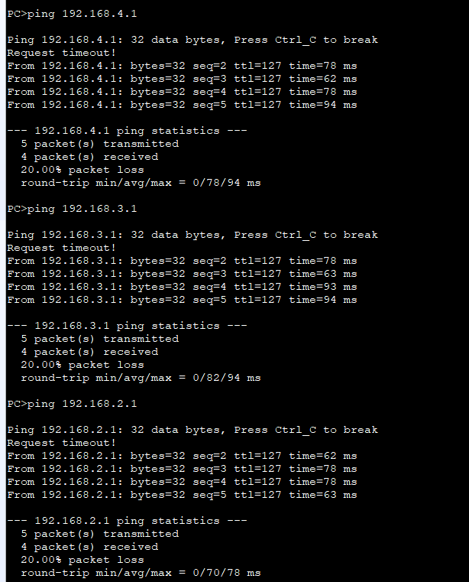469x582 pixels.
Task: Click the 192.168.4.1 reply with time=94 ms
Action: point(182,105)
